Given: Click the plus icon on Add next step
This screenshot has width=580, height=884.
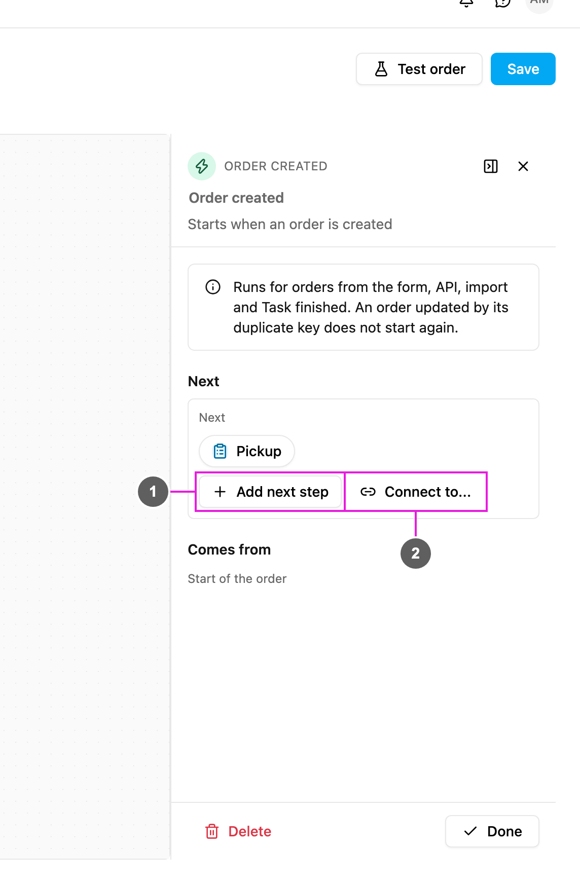Looking at the screenshot, I should click(x=220, y=492).
